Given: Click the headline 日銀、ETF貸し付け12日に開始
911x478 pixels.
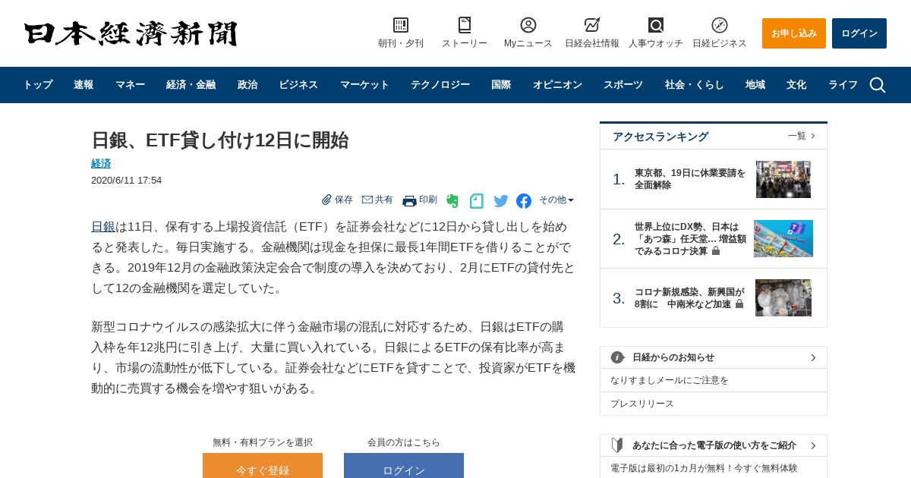Looking at the screenshot, I should coord(220,140).
